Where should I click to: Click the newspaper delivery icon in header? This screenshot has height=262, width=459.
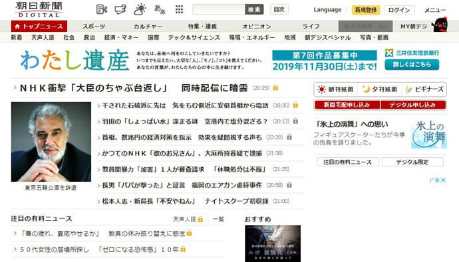point(120,9)
